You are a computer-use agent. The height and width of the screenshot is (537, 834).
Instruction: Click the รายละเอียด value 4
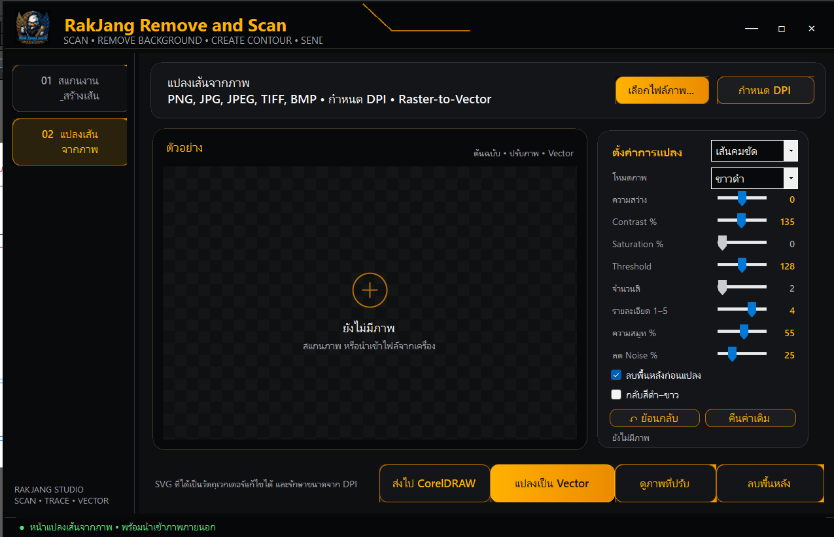(792, 311)
